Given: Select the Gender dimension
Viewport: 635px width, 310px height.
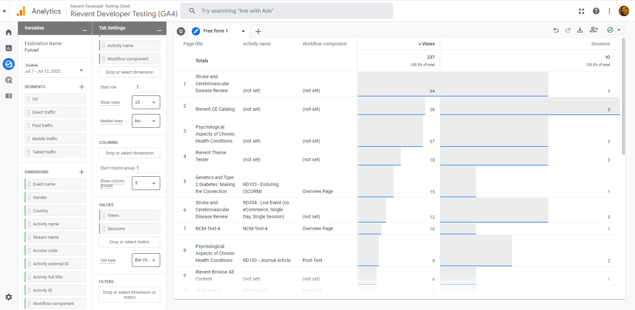Looking at the screenshot, I should pyautogui.click(x=55, y=197).
